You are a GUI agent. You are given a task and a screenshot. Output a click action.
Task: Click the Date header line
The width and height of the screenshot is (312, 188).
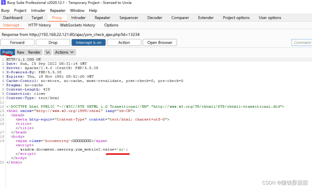[47, 64]
